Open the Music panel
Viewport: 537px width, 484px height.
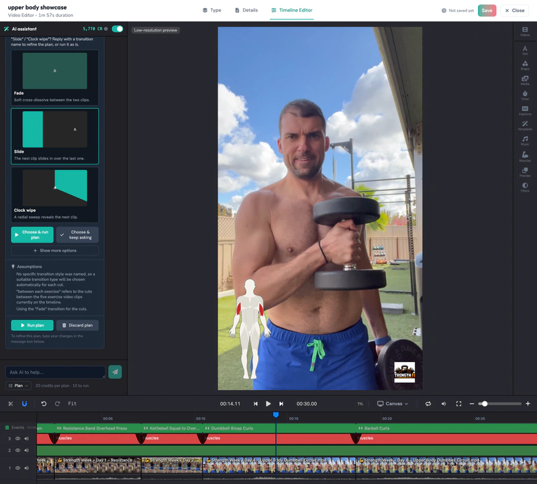click(x=525, y=141)
